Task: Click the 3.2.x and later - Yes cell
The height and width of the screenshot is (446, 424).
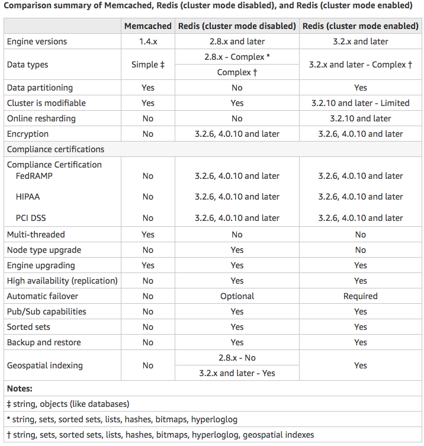Action: (237, 373)
